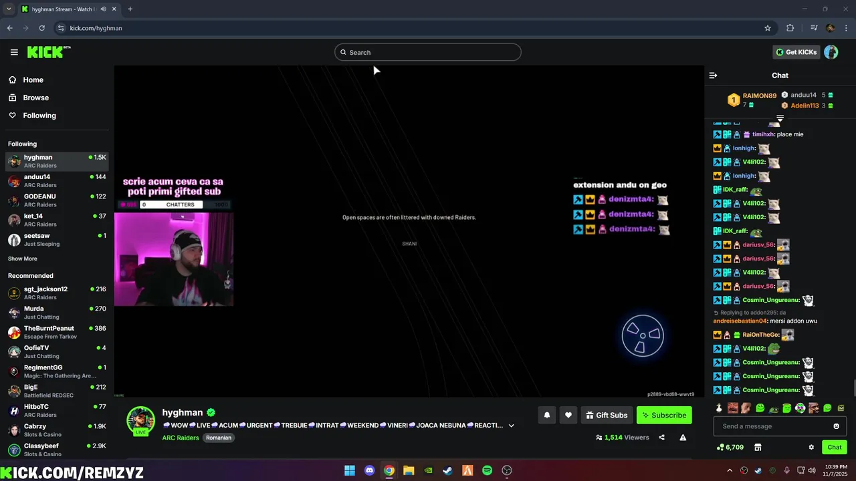Select hyghman in Following list
This screenshot has width=856, height=481.
[x=57, y=161]
